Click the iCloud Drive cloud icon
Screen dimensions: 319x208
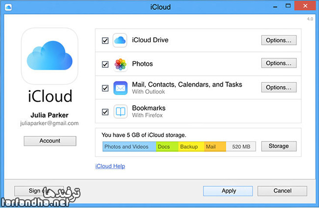pos(120,40)
